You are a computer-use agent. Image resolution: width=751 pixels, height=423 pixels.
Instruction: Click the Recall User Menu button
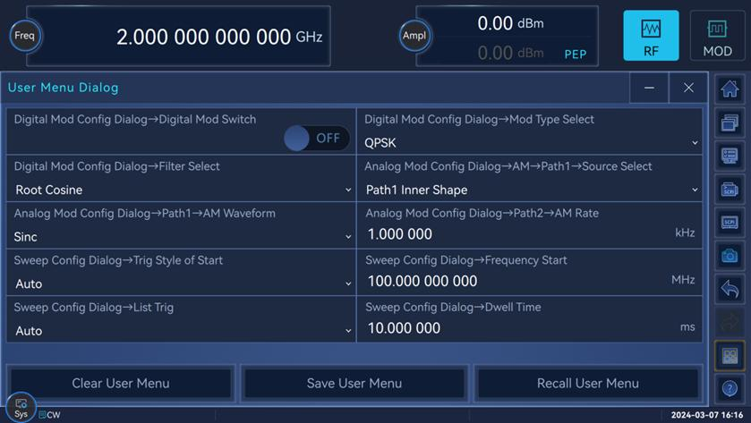[x=587, y=383]
